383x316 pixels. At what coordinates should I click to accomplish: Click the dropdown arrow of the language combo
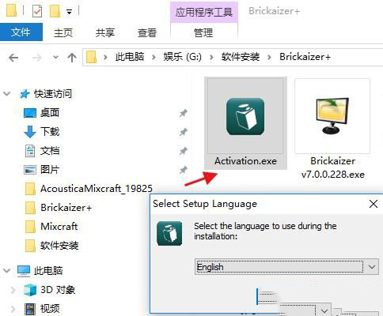point(372,267)
